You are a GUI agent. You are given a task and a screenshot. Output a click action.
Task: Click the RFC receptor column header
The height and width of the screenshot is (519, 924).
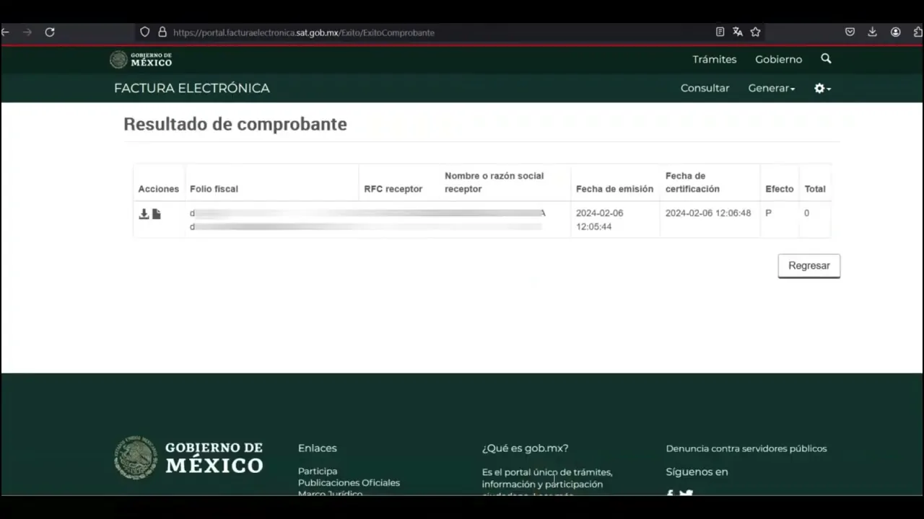click(x=393, y=189)
